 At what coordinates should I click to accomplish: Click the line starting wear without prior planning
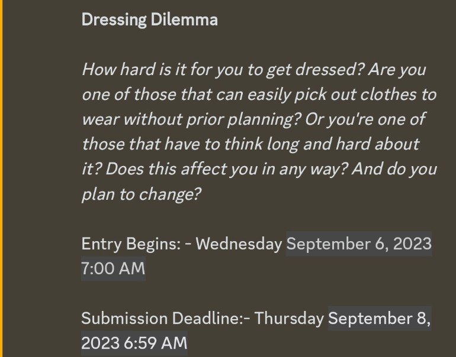tap(253, 119)
